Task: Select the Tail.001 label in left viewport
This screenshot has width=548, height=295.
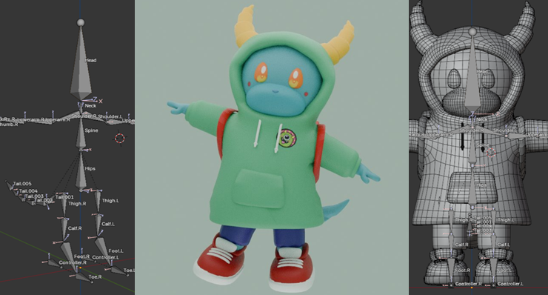Action: click(x=65, y=197)
